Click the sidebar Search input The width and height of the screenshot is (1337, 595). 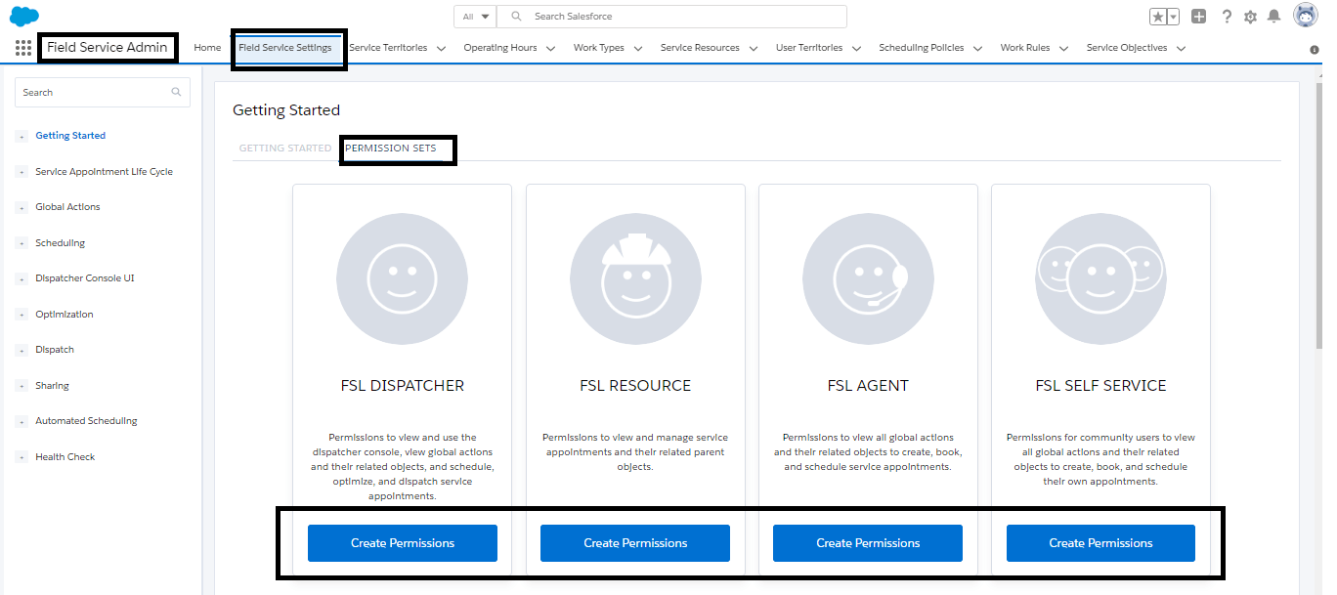(x=103, y=92)
